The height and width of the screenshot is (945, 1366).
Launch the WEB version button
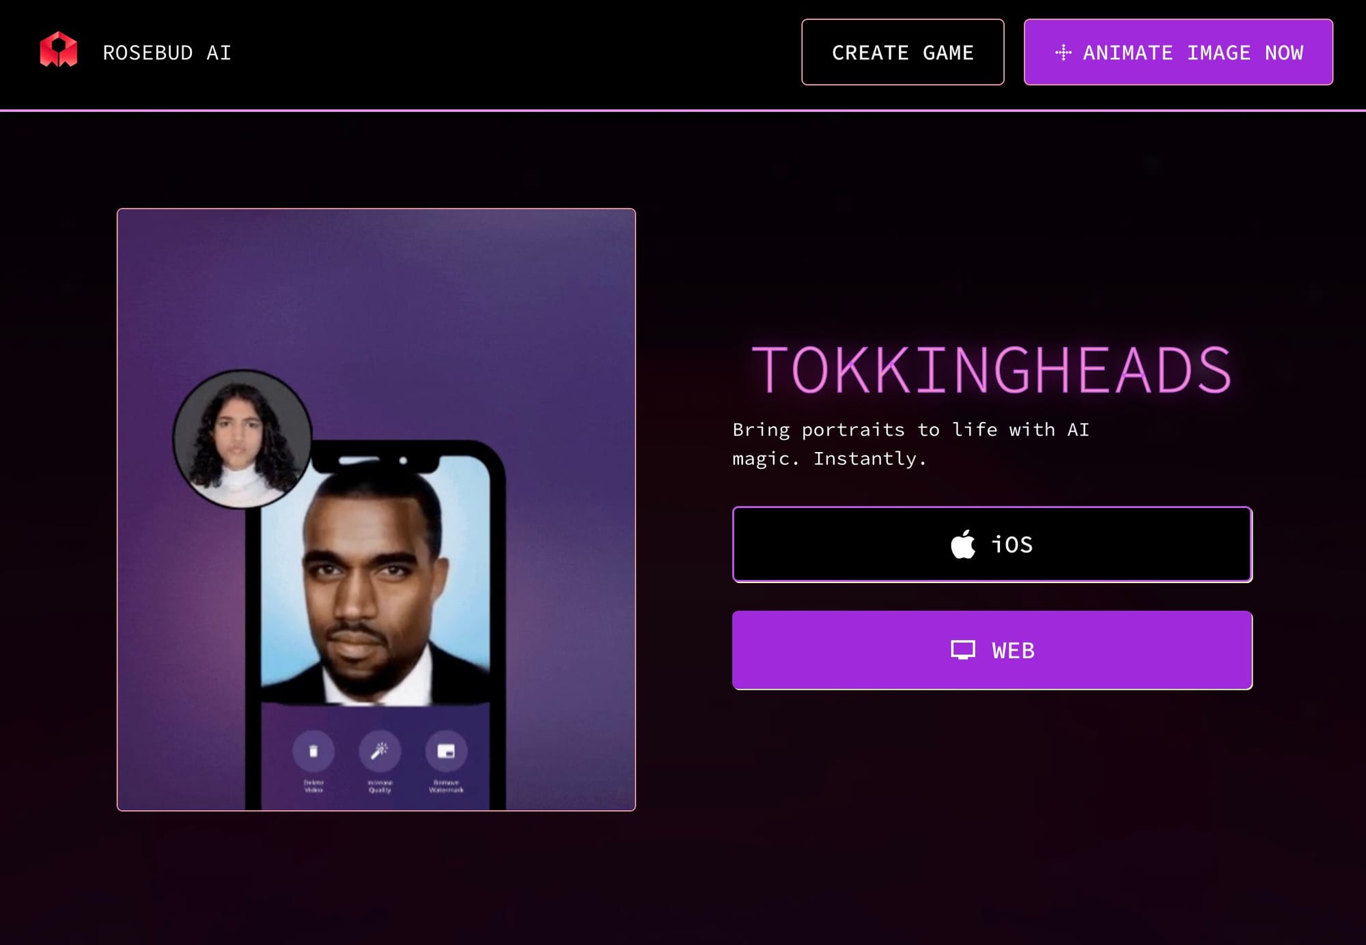992,650
